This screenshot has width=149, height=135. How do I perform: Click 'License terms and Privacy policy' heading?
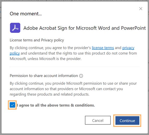point(37,40)
